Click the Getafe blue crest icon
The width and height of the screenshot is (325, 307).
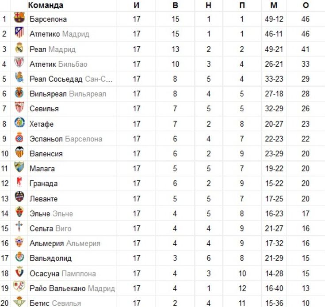(19, 122)
